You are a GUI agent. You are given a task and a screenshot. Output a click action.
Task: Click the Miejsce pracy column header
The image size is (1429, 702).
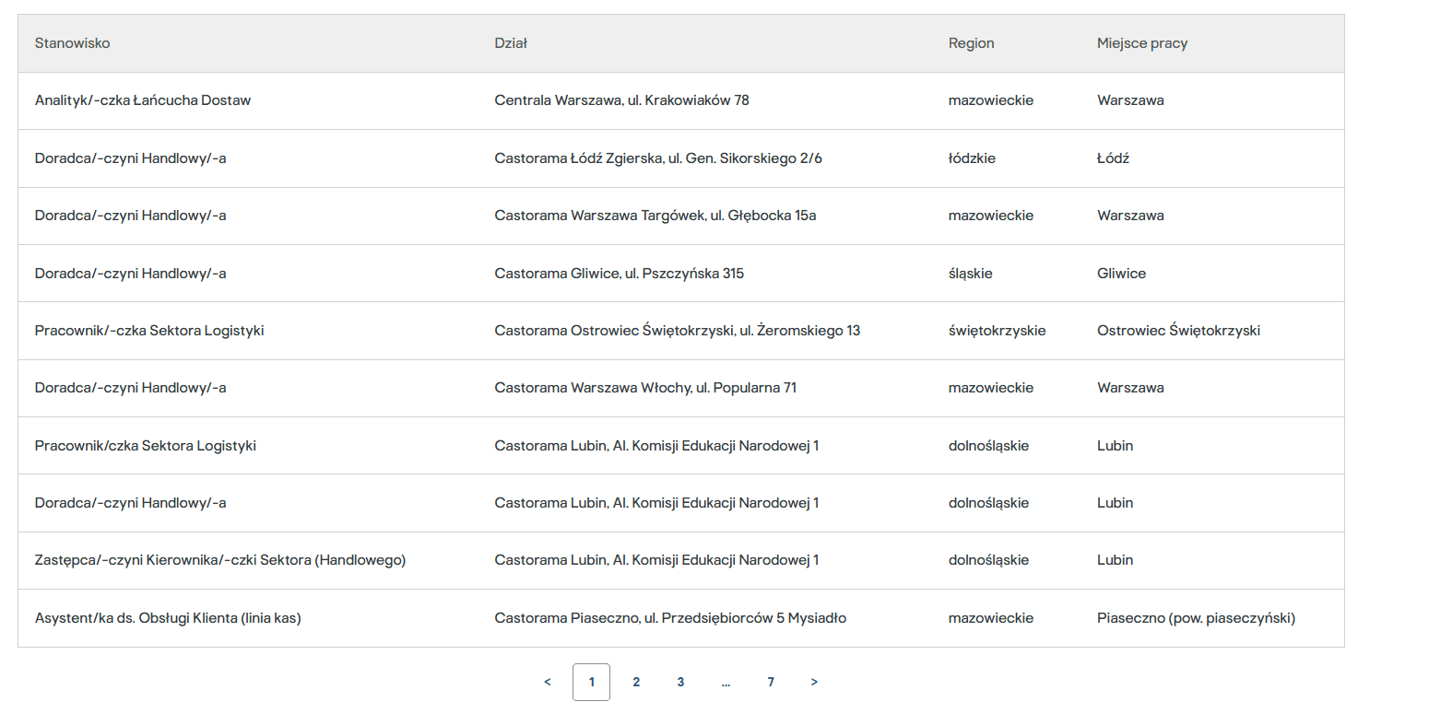click(x=1141, y=43)
